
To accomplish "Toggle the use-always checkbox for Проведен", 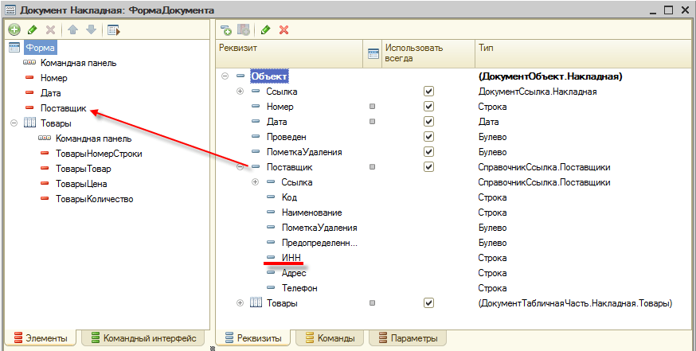I will pos(428,137).
